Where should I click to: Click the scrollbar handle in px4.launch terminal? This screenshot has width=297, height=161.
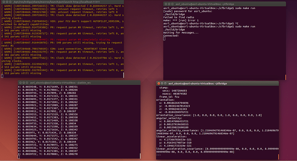[x=124, y=75]
